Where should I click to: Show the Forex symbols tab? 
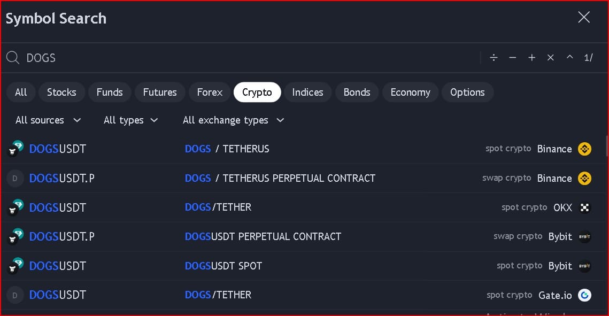point(210,93)
